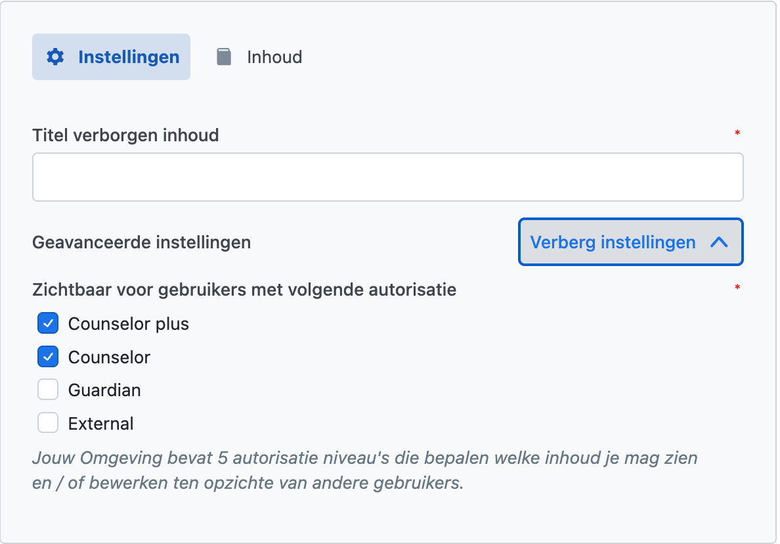Viewport: 780px width, 544px height.
Task: Uncheck the Counselor checkbox
Action: pos(48,357)
